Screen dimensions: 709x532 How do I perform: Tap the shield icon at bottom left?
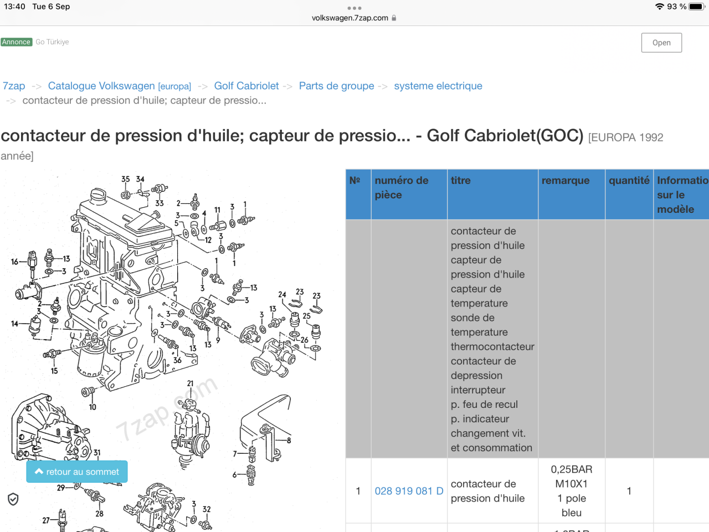pyautogui.click(x=13, y=499)
